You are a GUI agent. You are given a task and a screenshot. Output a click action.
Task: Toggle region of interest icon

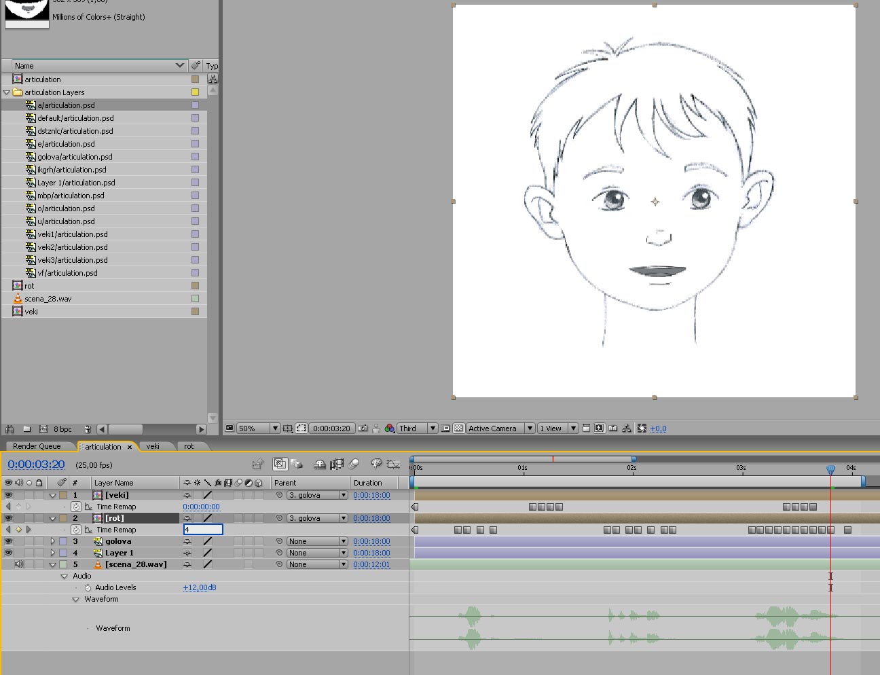coord(446,428)
